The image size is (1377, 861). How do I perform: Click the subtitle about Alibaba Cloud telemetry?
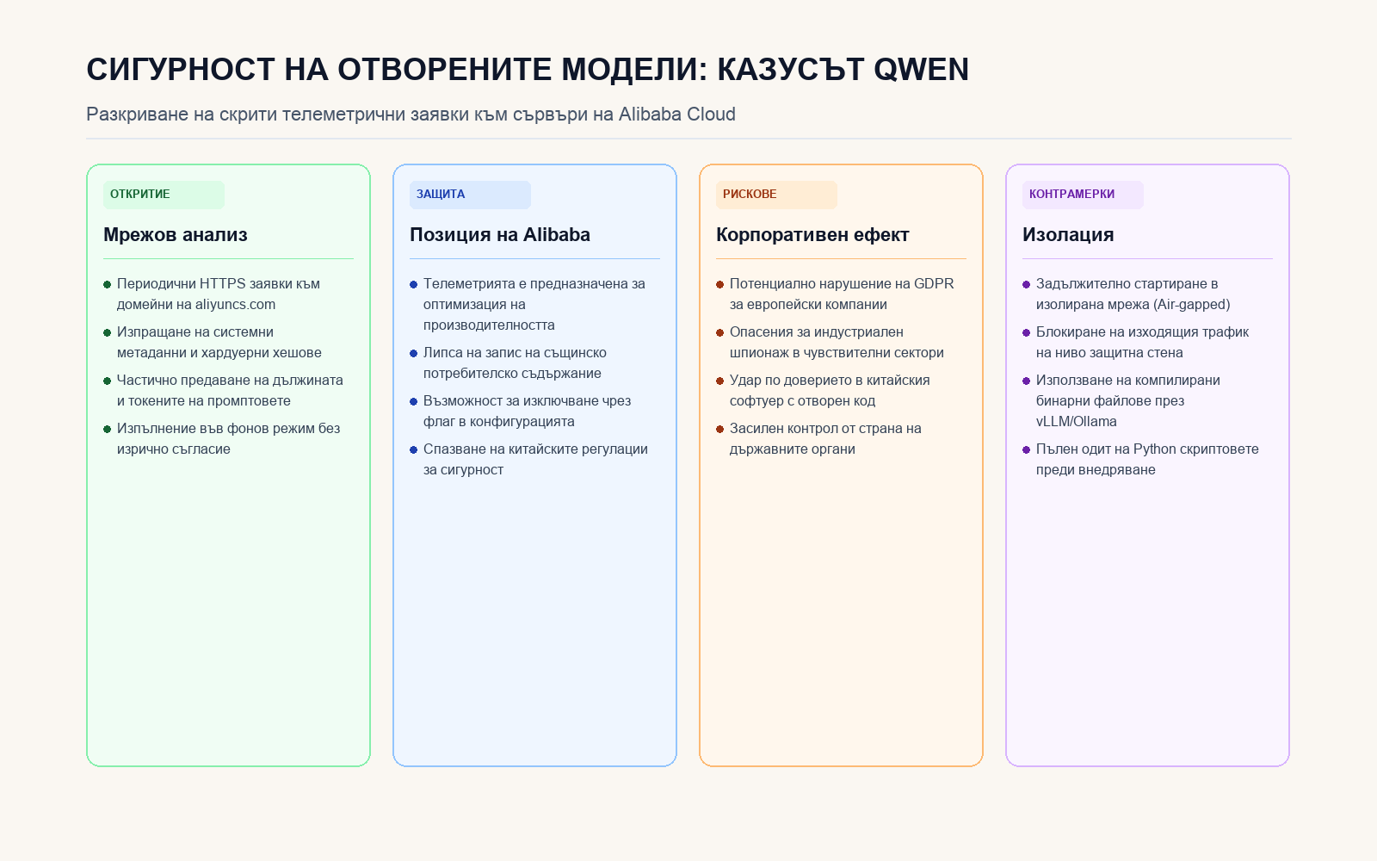click(411, 115)
